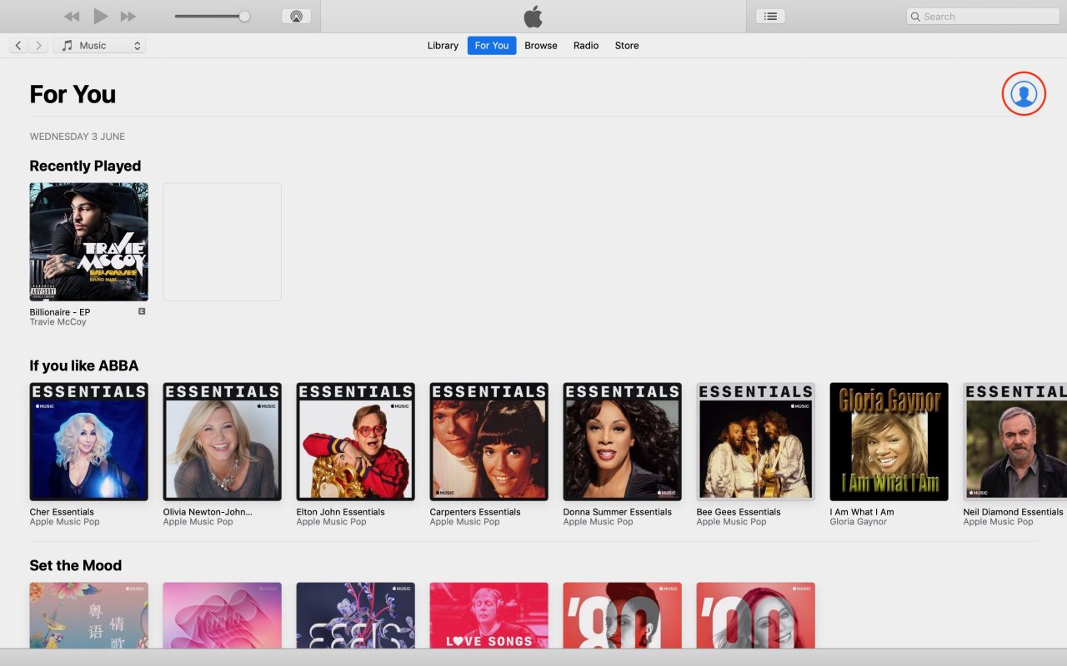The image size is (1067, 666).
Task: Open the Up Next queue icon
Action: (x=769, y=15)
